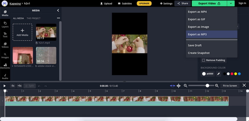Click the split-at-playhead icon
The width and height of the screenshot is (249, 121).
coord(179,86)
